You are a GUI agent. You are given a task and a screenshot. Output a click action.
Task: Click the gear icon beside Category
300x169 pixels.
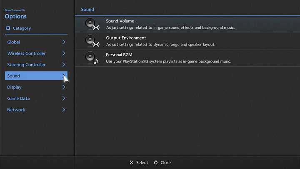(8, 28)
